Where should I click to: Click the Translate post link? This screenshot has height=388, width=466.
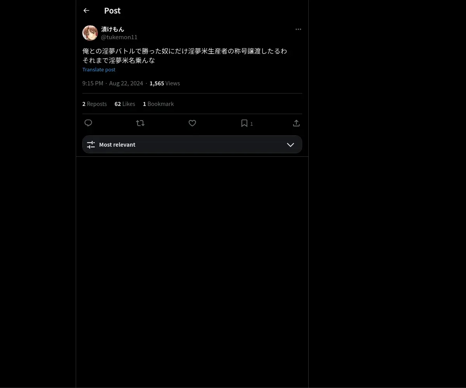99,69
